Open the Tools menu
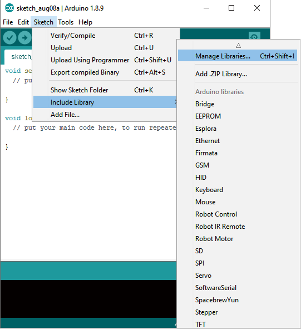301x329 pixels. point(66,22)
